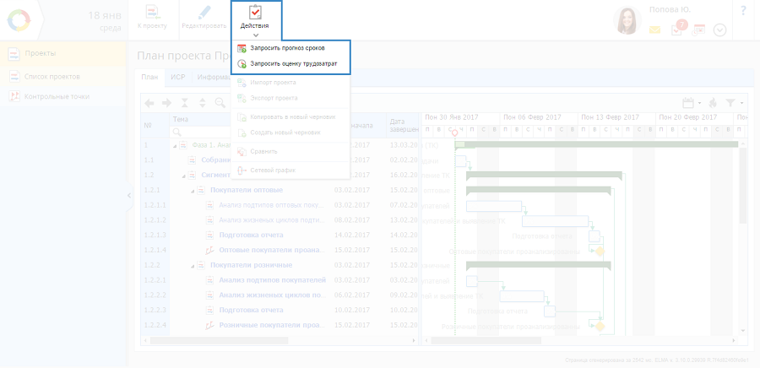Open Список проектов in the sidebar

tap(63, 77)
